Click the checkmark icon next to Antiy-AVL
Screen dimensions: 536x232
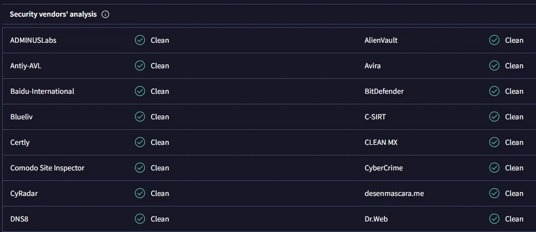140,65
